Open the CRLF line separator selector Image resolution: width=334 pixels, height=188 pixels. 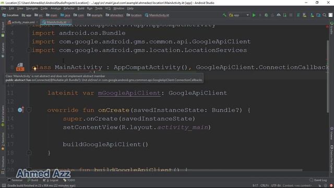[265, 185]
